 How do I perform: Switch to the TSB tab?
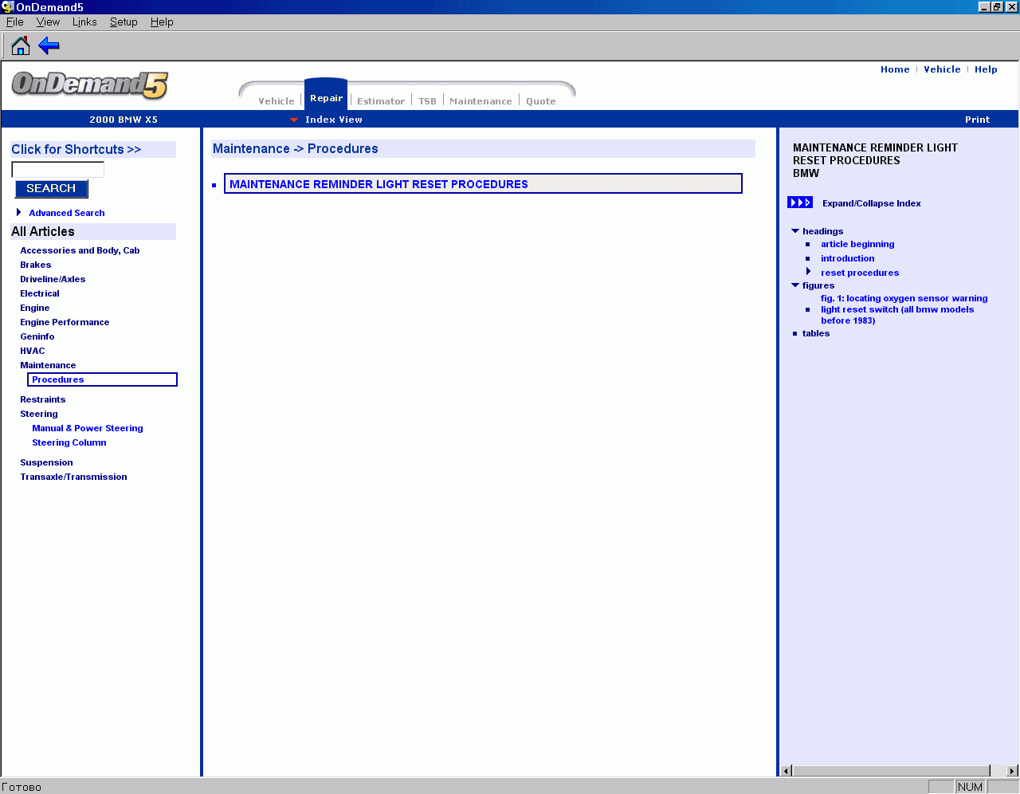[427, 101]
